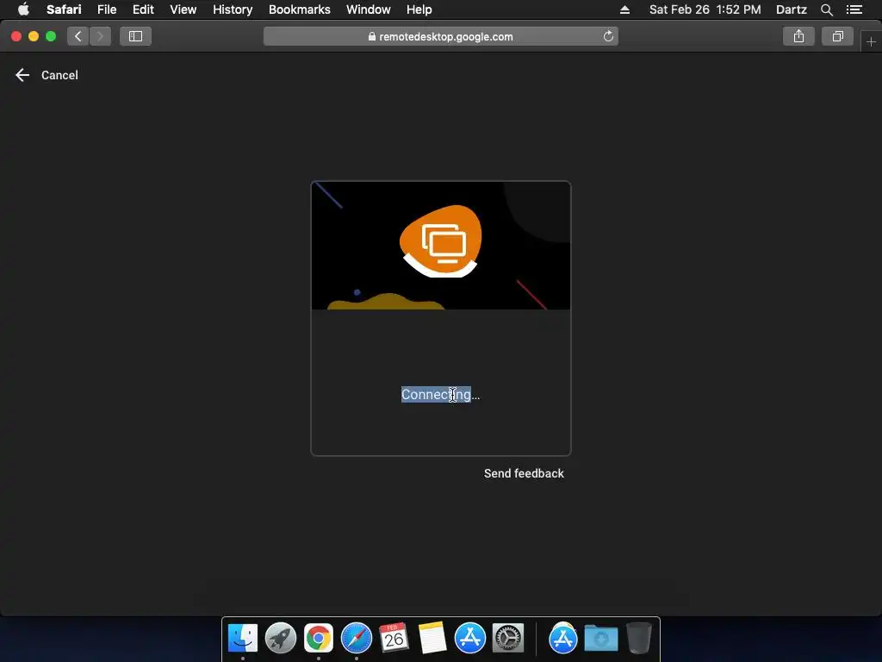The image size is (882, 662).
Task: Open System Preferences gear from the Dock
Action: 508,638
